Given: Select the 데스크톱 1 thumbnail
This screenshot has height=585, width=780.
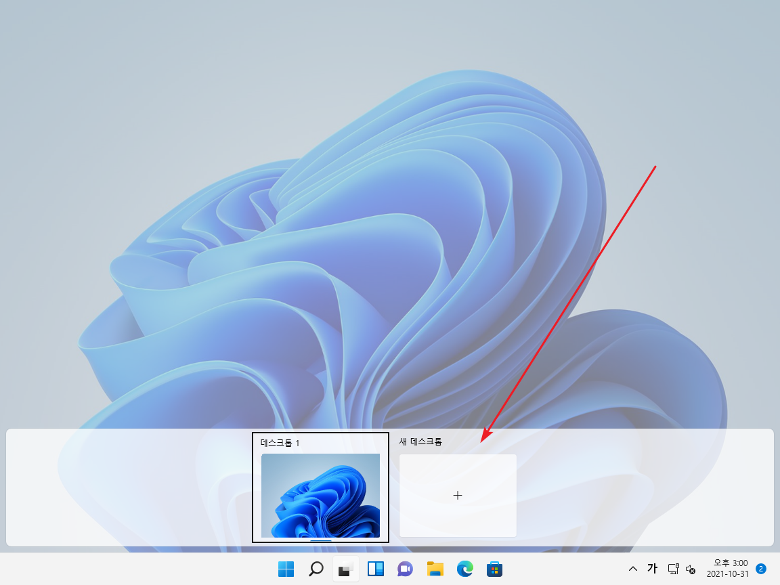Looking at the screenshot, I should pyautogui.click(x=320, y=495).
